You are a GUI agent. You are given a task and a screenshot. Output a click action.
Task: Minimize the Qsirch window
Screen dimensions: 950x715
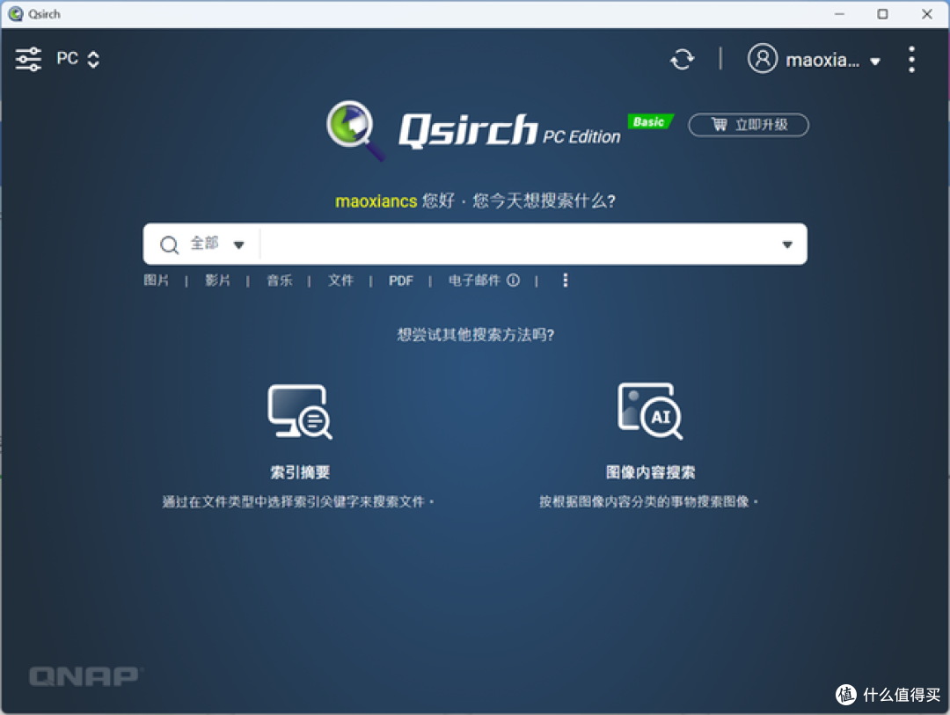[839, 14]
